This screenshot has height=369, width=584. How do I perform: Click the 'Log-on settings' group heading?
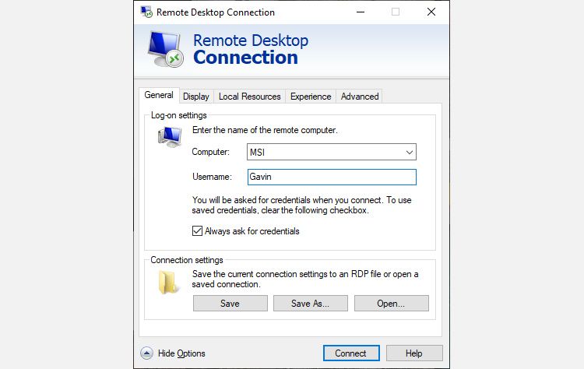click(179, 115)
